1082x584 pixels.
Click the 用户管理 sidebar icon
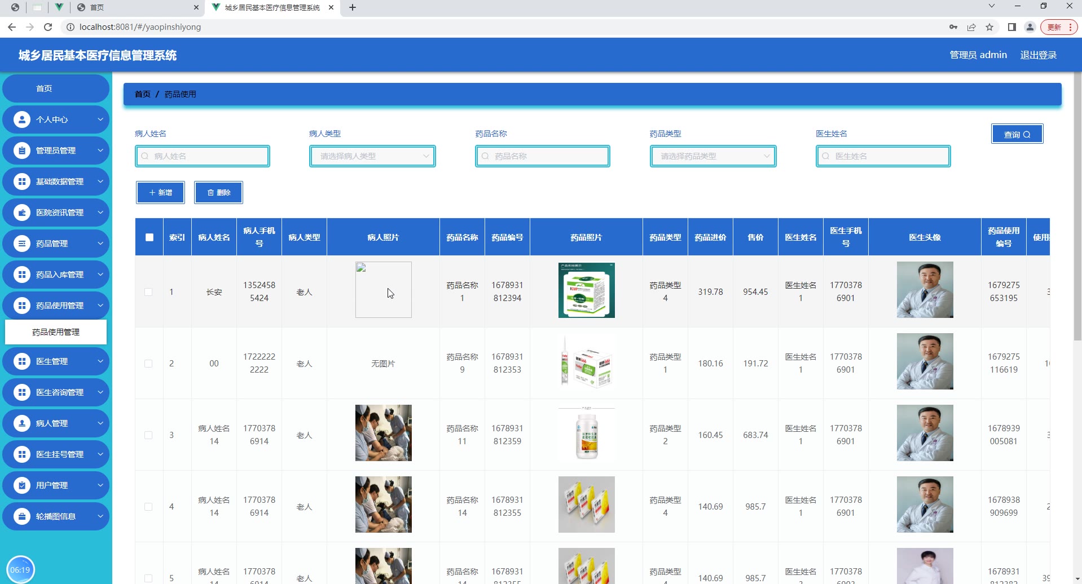pyautogui.click(x=22, y=485)
